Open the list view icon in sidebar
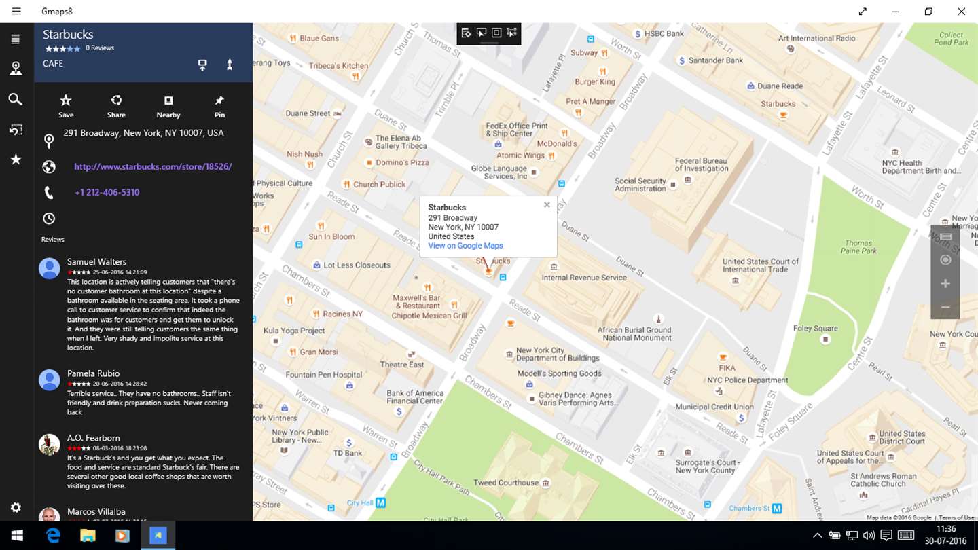 pos(16,39)
